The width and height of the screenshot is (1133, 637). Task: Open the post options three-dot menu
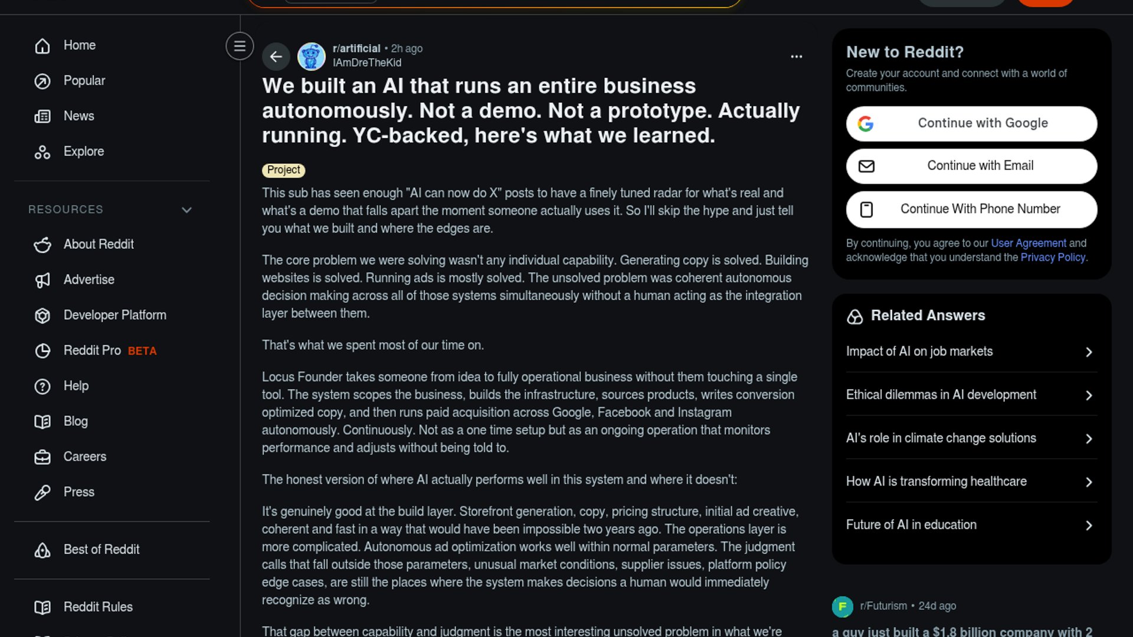[796, 57]
